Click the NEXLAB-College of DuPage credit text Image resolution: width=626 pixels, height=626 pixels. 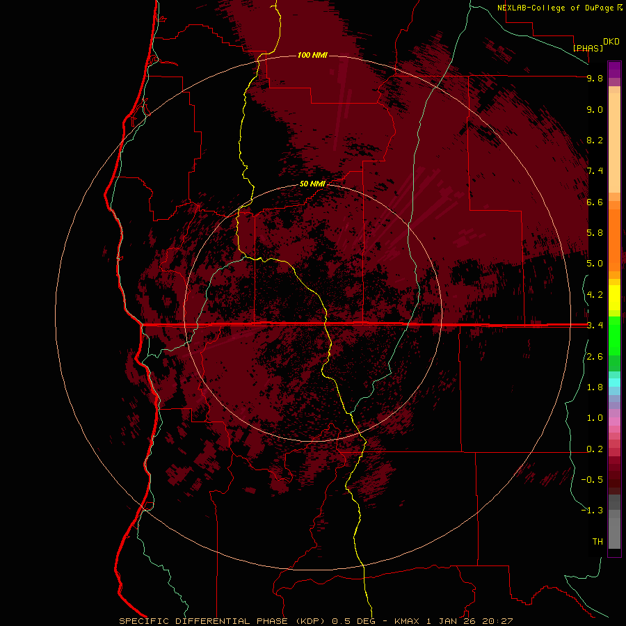[x=555, y=8]
